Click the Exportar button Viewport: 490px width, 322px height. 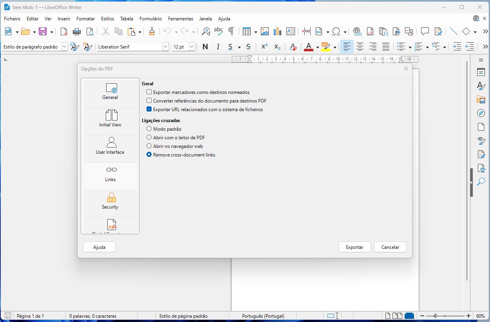pyautogui.click(x=354, y=247)
